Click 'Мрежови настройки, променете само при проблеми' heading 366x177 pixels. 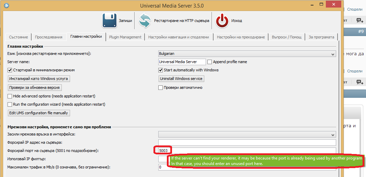coord(59,127)
